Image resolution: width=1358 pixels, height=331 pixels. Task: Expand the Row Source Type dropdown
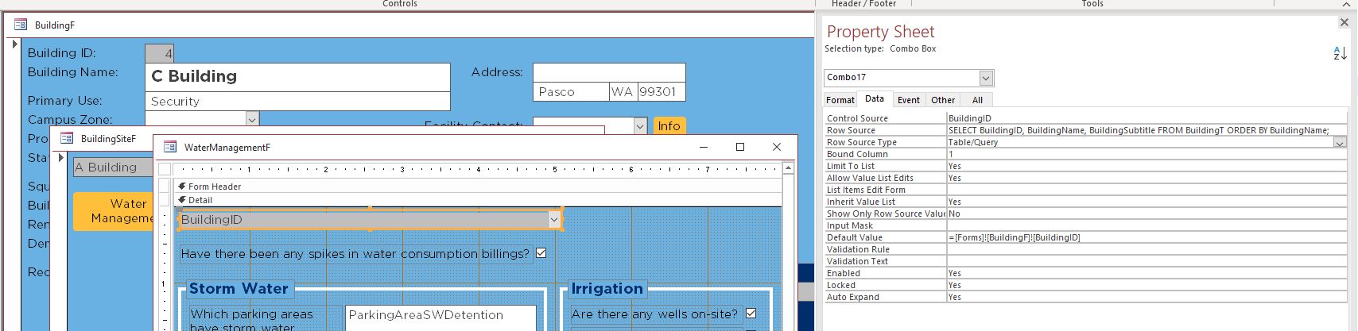tap(1340, 143)
